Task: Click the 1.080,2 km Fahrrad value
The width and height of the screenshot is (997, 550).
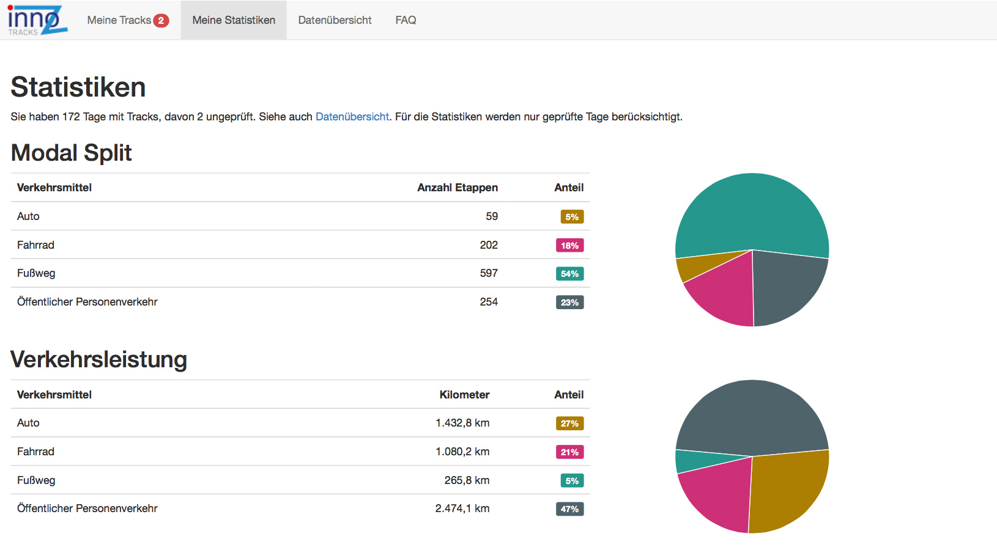Action: (x=462, y=452)
